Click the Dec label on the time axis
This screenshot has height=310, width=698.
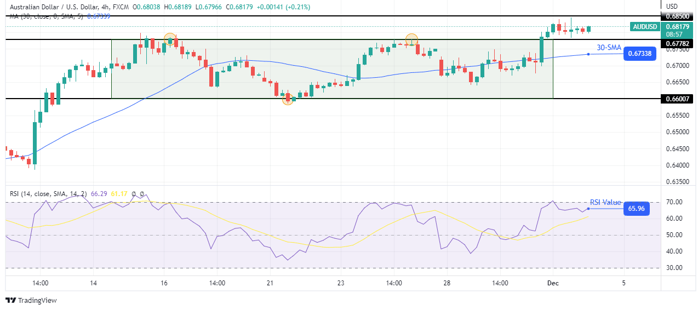click(x=553, y=283)
